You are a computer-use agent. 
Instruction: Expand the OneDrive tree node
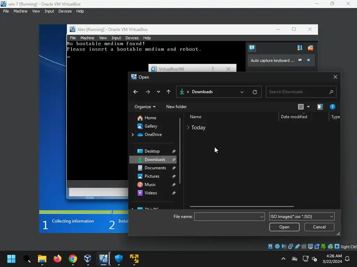click(133, 135)
